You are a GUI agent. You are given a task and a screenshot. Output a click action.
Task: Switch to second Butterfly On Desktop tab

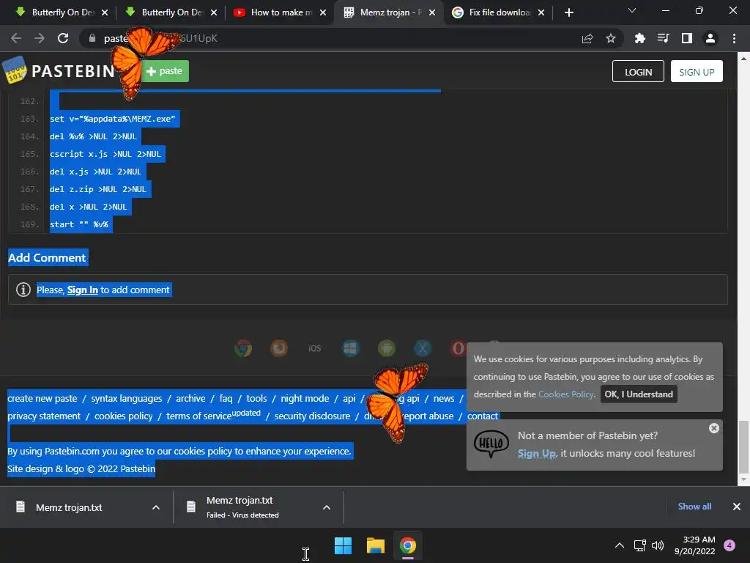click(x=172, y=12)
